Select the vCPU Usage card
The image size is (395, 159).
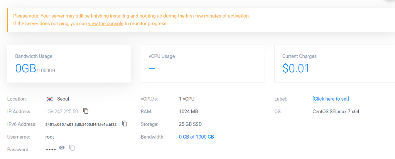pos(203,63)
